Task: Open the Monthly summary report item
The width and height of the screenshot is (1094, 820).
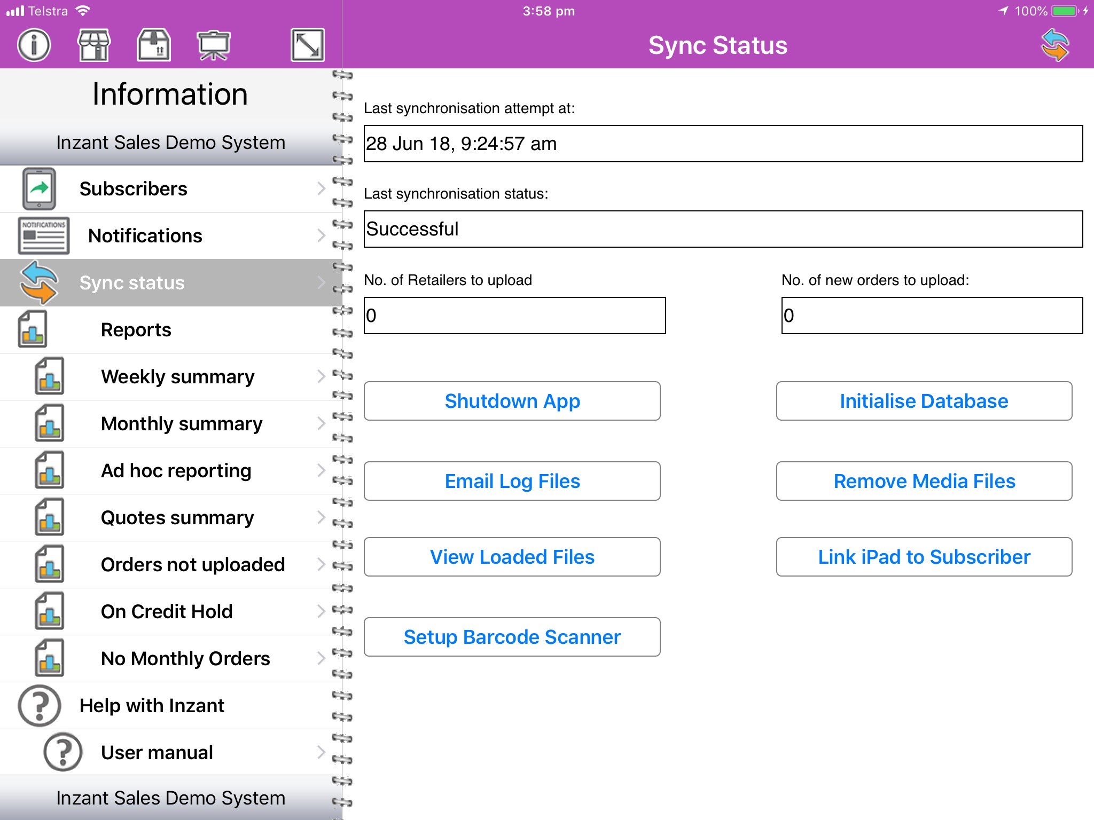Action: (182, 424)
